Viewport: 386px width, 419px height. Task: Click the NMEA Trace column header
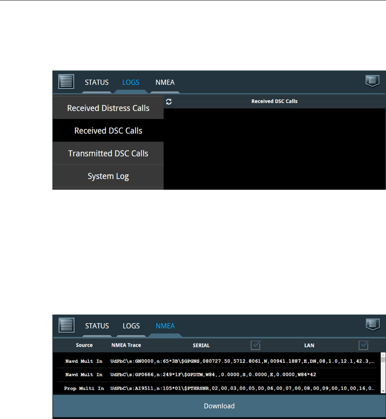tap(126, 345)
